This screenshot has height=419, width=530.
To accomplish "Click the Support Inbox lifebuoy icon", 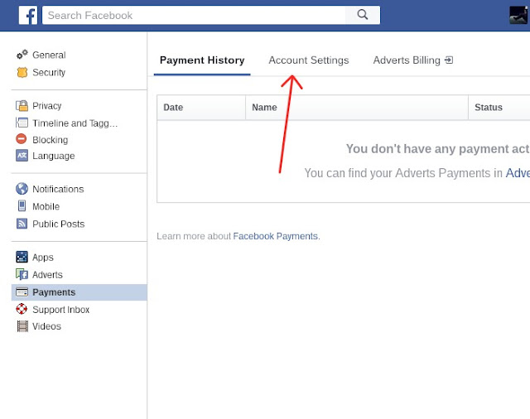I will [22, 309].
